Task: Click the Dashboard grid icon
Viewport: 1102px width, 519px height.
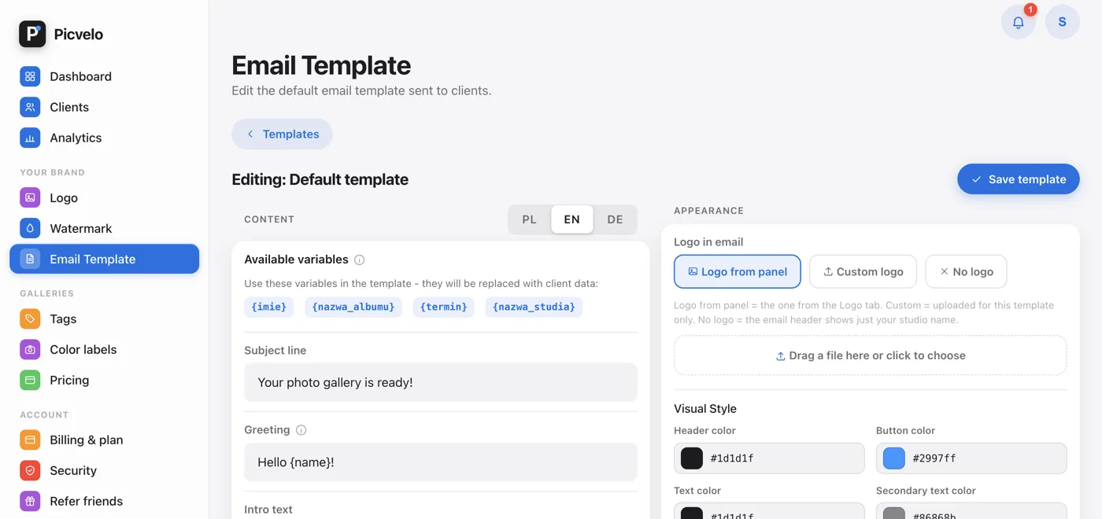Action: coord(30,76)
